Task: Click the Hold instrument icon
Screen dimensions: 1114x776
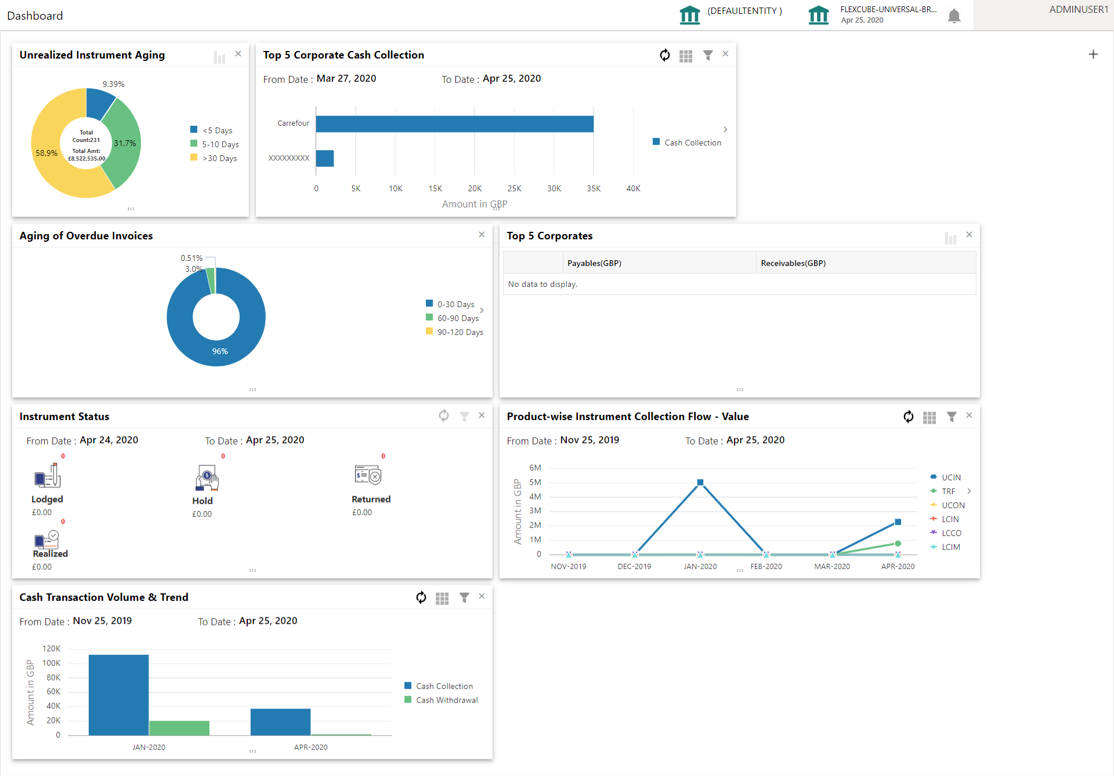Action: 207,478
